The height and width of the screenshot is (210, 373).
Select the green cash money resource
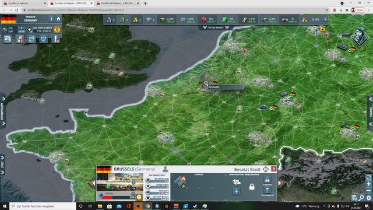(x=224, y=20)
